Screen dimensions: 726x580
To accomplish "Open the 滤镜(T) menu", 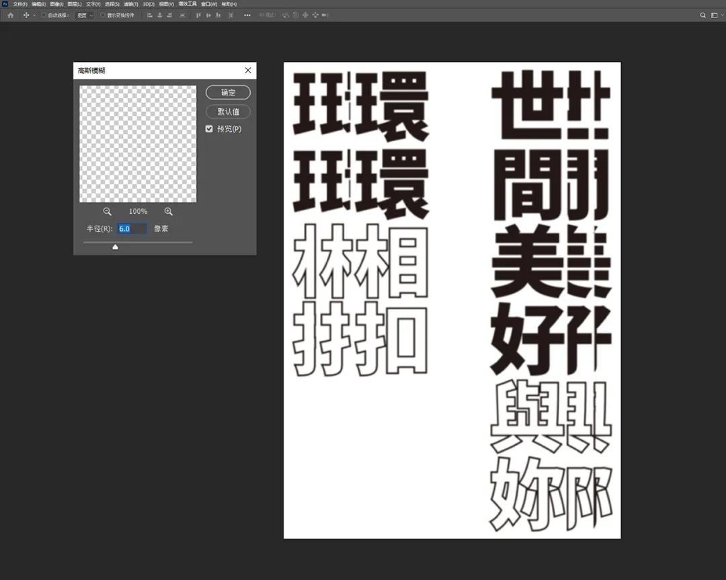I will [x=130, y=4].
